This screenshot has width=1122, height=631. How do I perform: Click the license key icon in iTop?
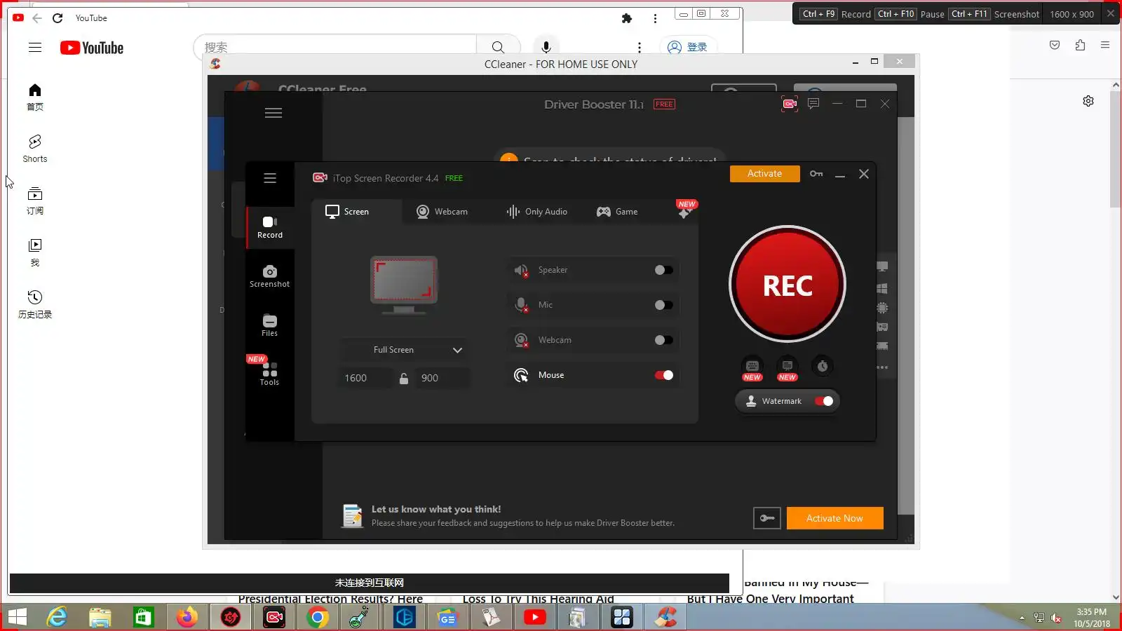[816, 174]
